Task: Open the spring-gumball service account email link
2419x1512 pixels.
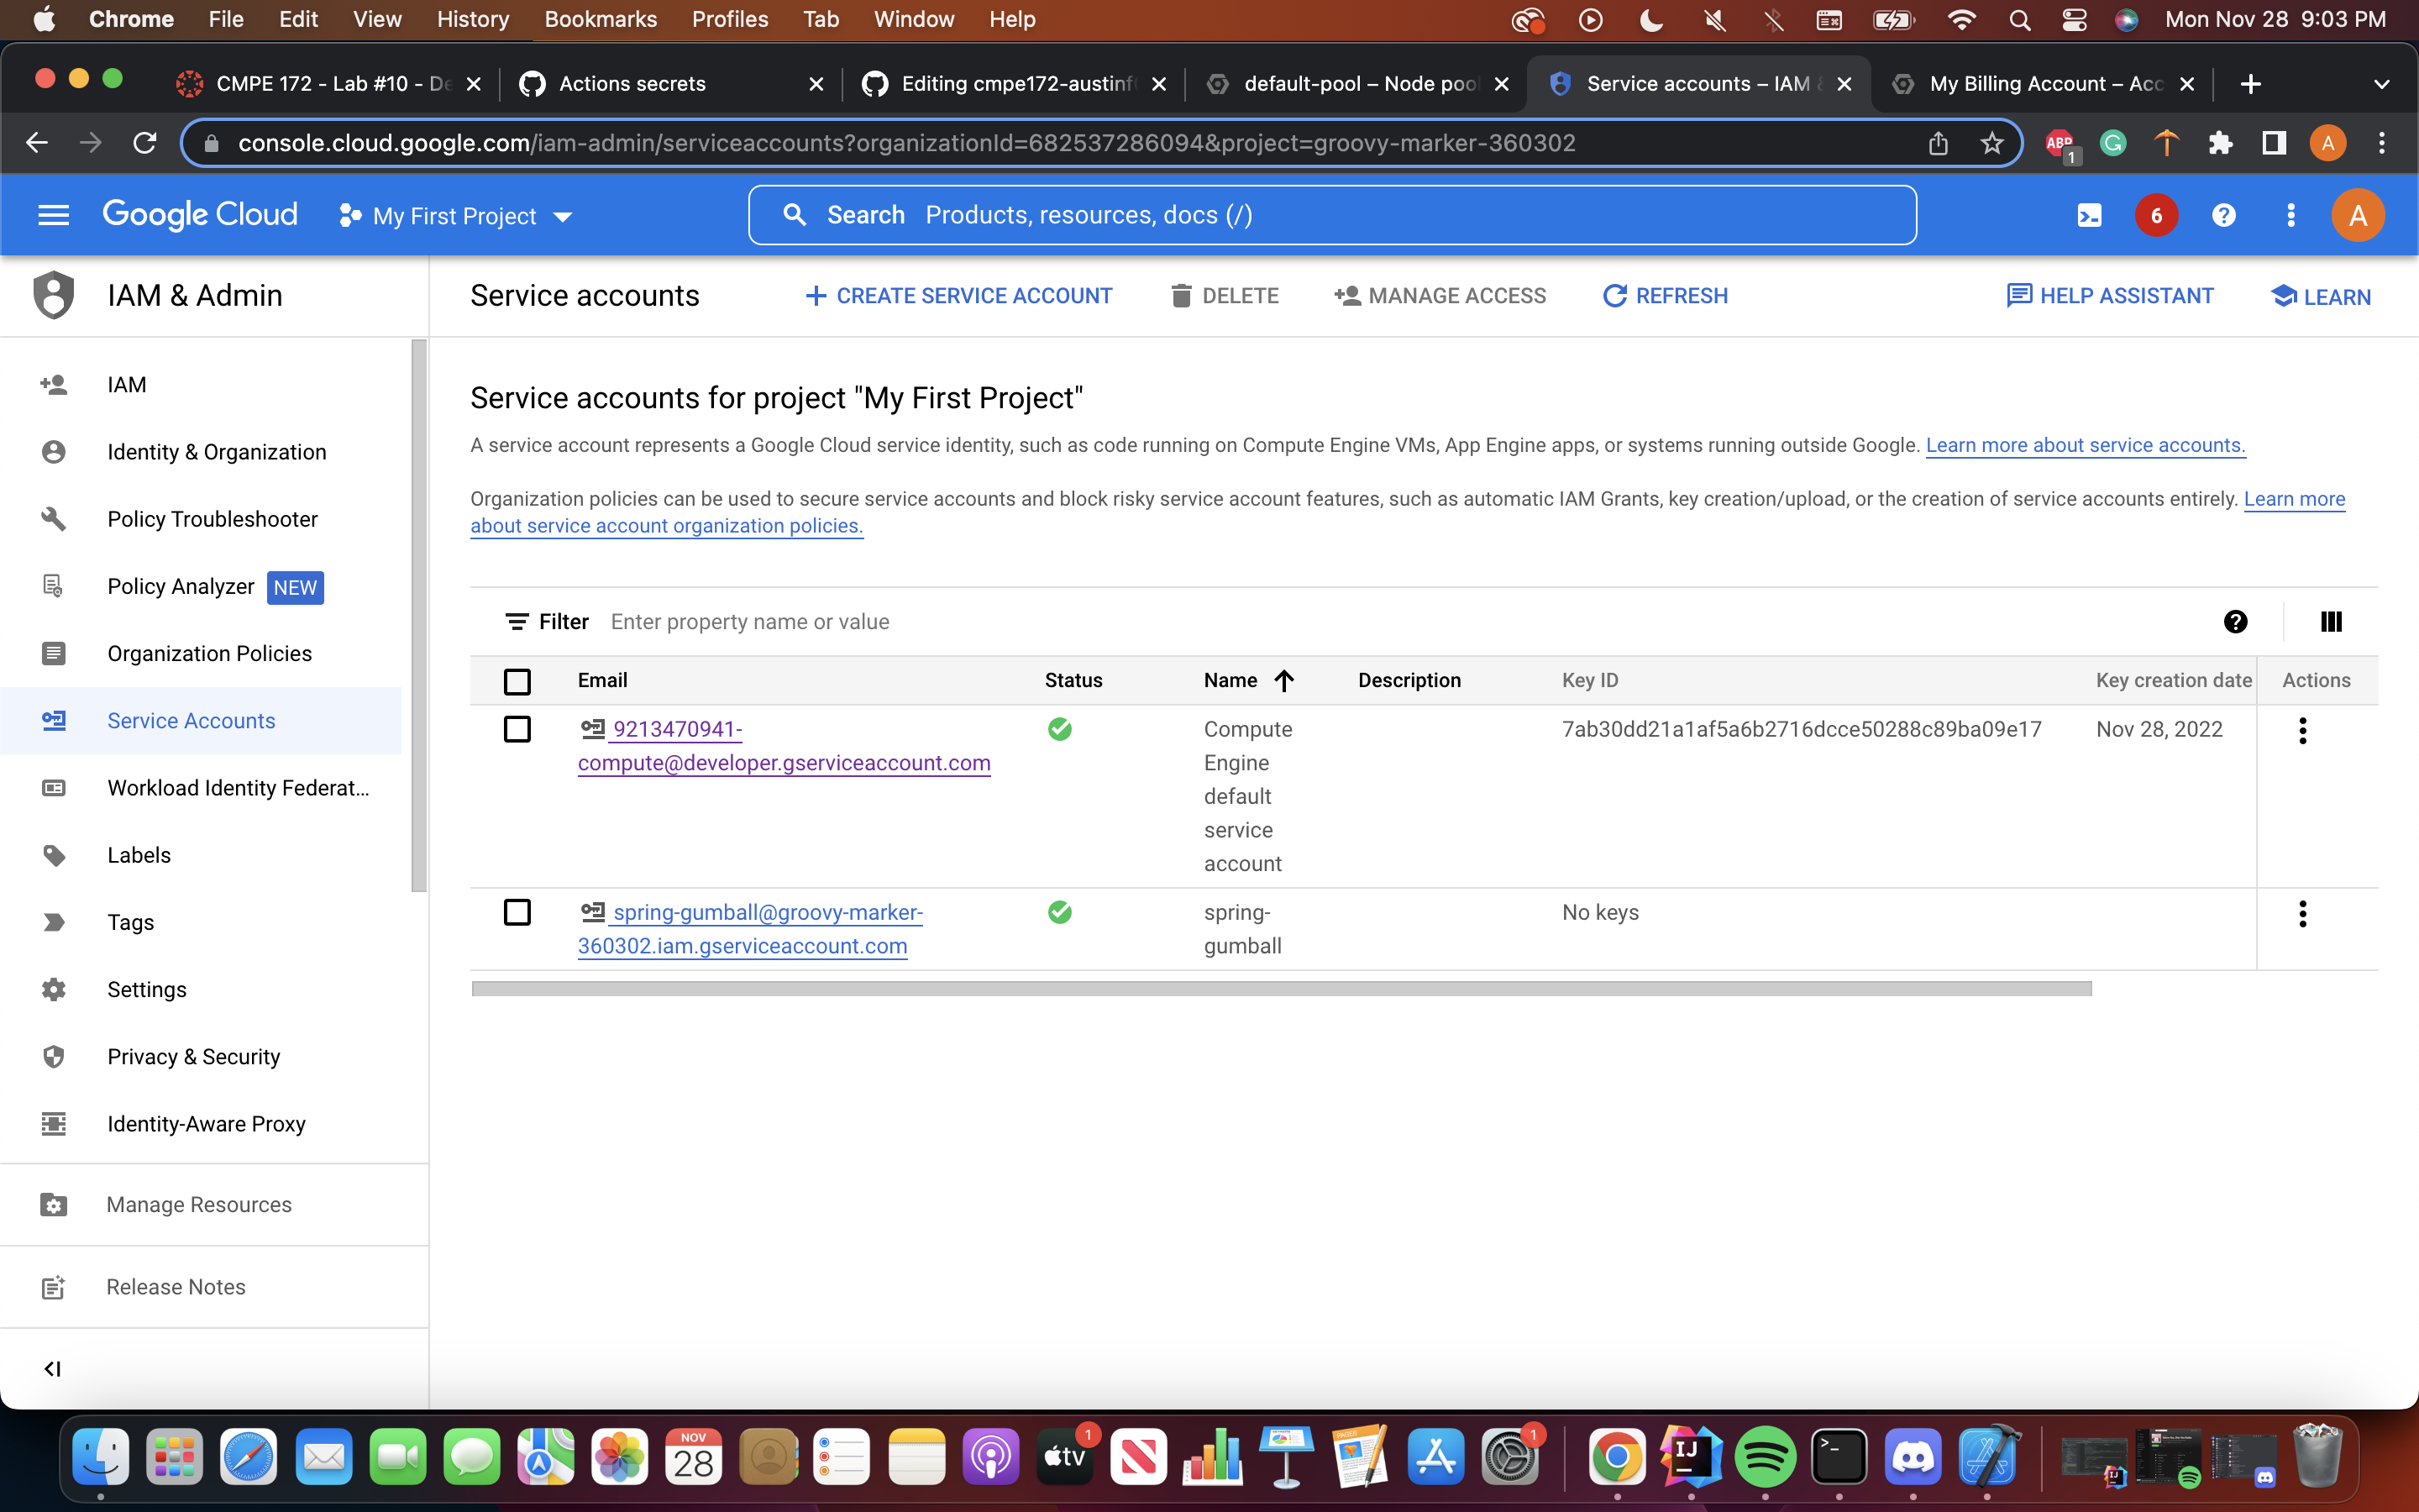Action: pyautogui.click(x=751, y=929)
